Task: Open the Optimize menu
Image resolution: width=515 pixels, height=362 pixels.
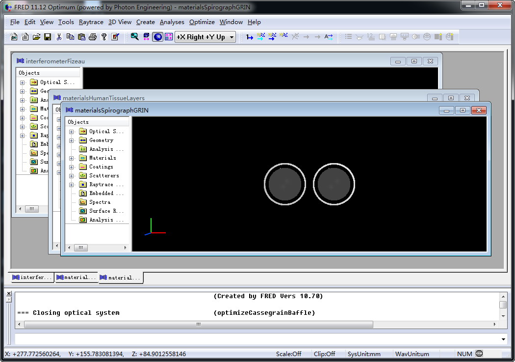Action: tap(202, 22)
